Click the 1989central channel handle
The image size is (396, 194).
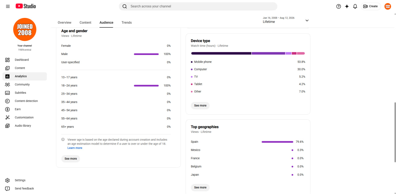(25, 50)
